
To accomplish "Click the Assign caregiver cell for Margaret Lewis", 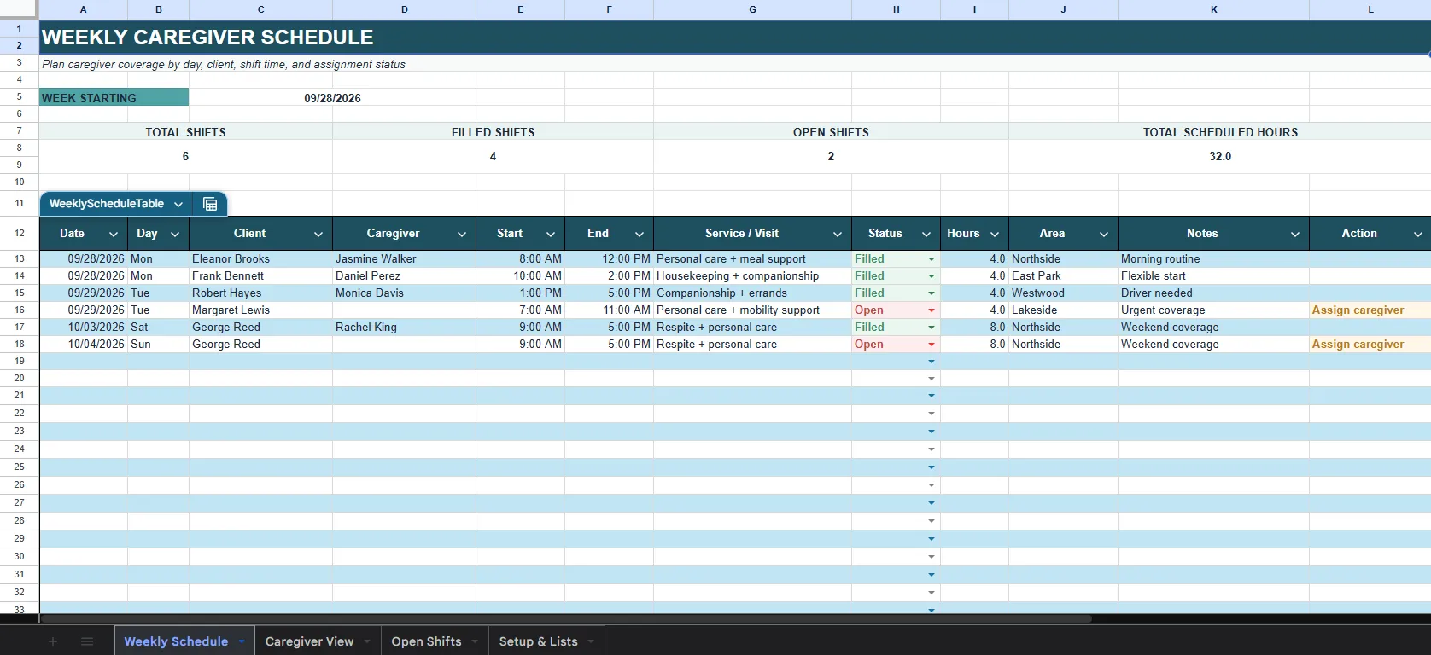I will tap(1370, 310).
